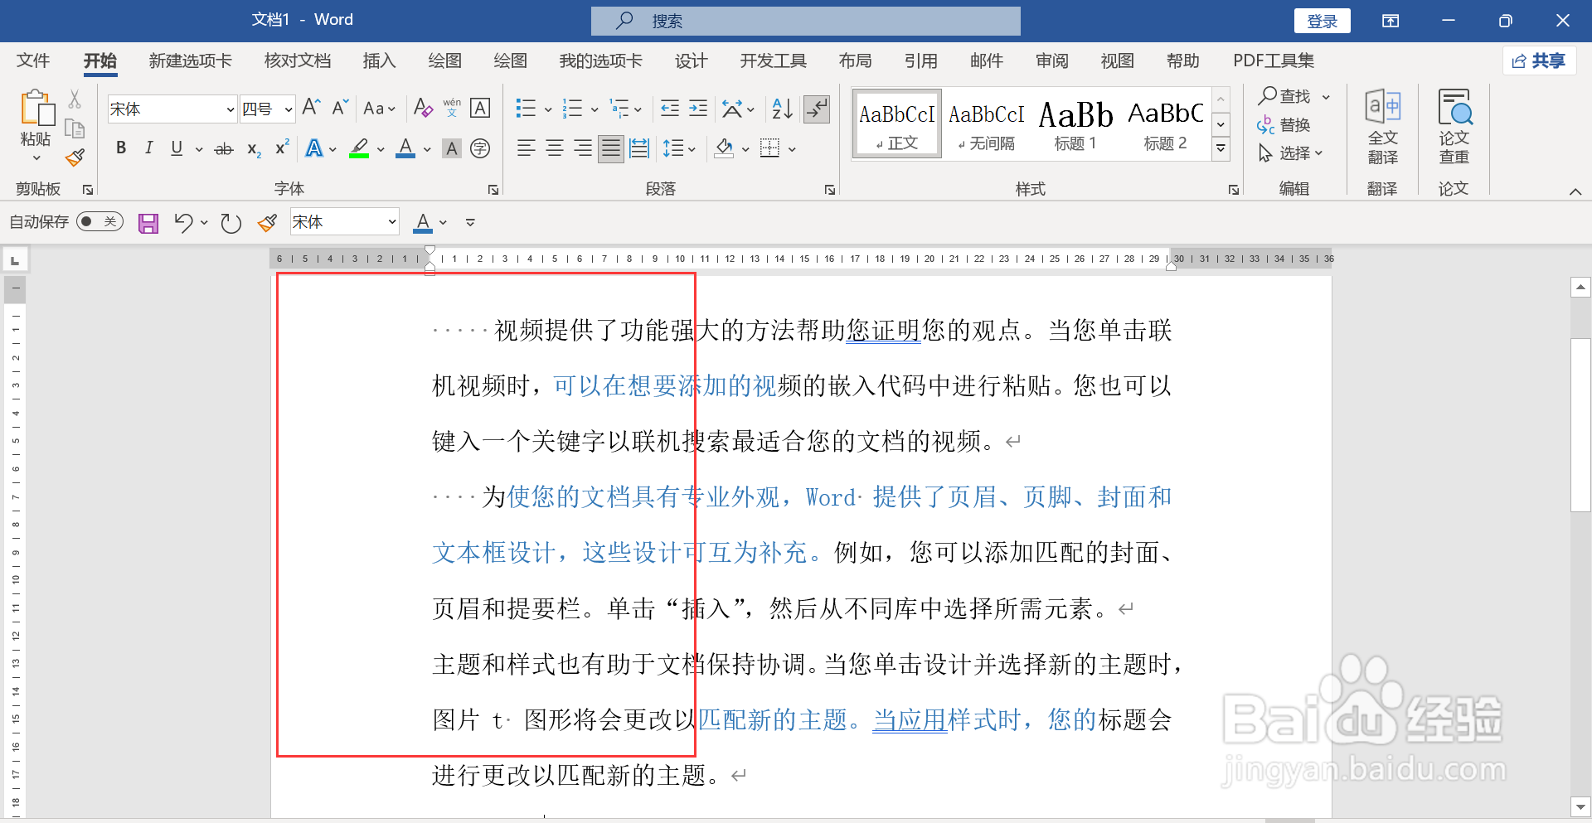Open the ribbon font name dropdown

[231, 109]
